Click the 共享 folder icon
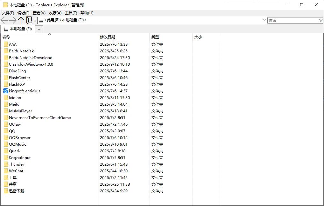This screenshot has height=206, width=324. pos(6,184)
